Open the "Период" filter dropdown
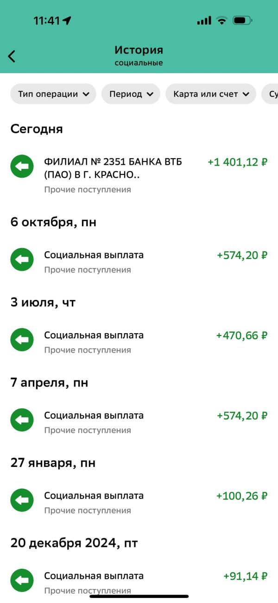This screenshot has width=278, height=603. 131,94
